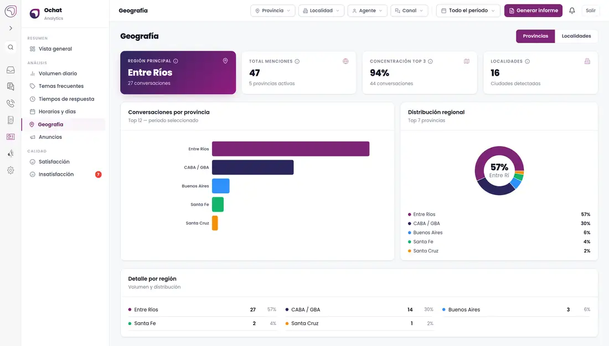Click the info icon beside Total Menciones
The width and height of the screenshot is (609, 346).
click(297, 61)
